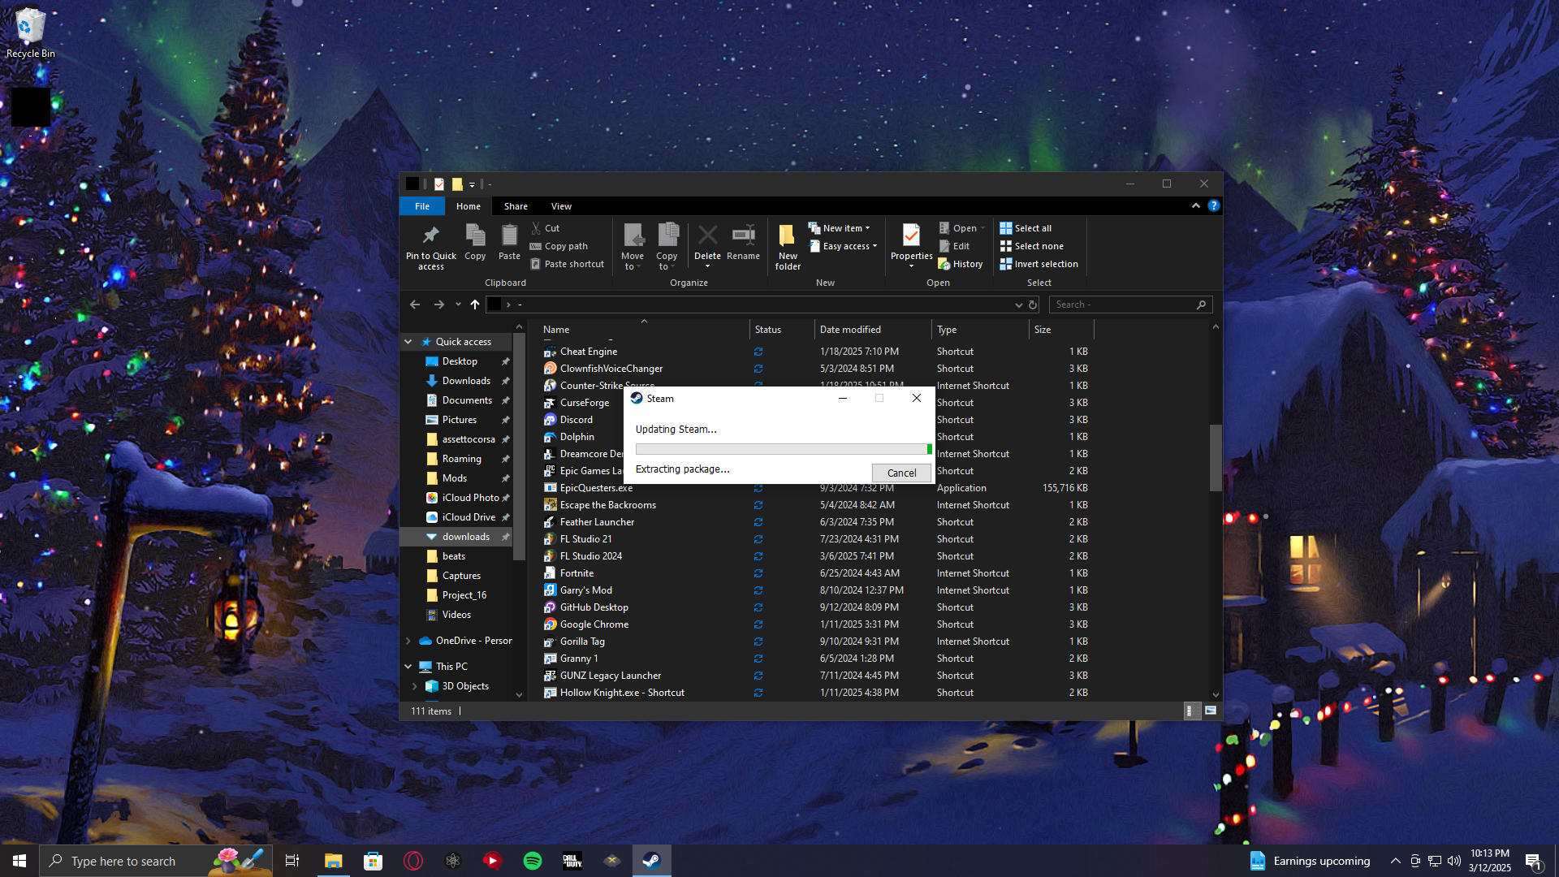The image size is (1559, 877).
Task: Open Spotify from the taskbar
Action: coord(533,861)
